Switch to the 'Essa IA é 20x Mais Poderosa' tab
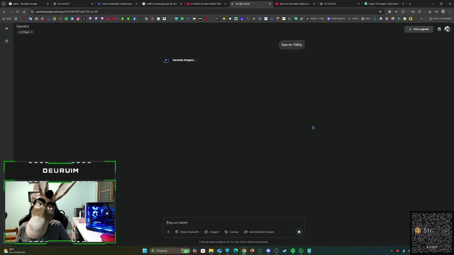 click(295, 4)
